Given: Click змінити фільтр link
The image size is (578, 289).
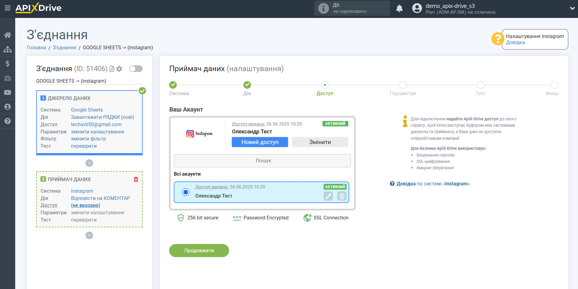Looking at the screenshot, I should [89, 139].
